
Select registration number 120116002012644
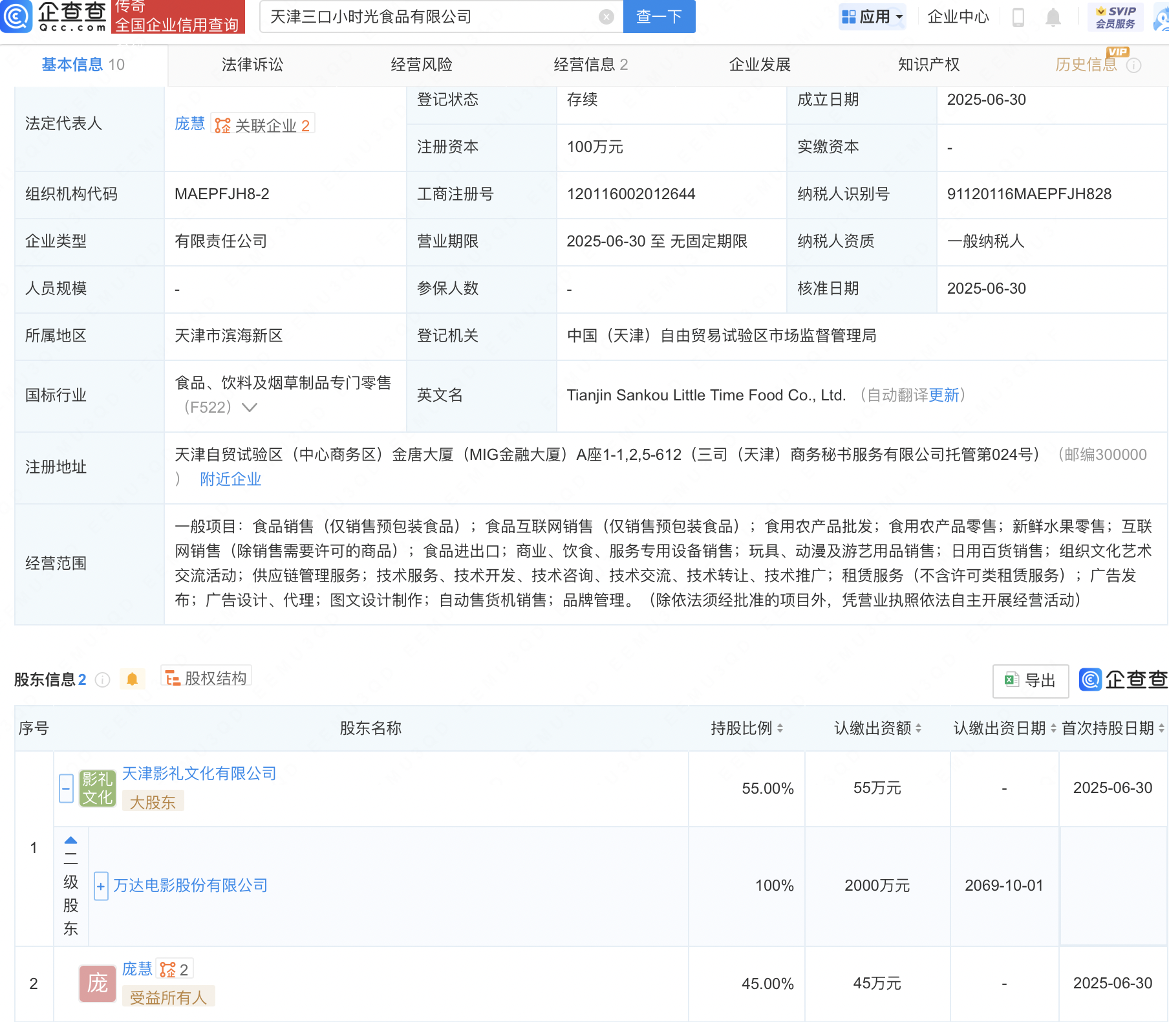click(631, 194)
